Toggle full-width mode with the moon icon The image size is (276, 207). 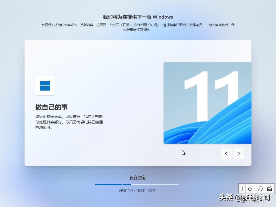[260, 189]
